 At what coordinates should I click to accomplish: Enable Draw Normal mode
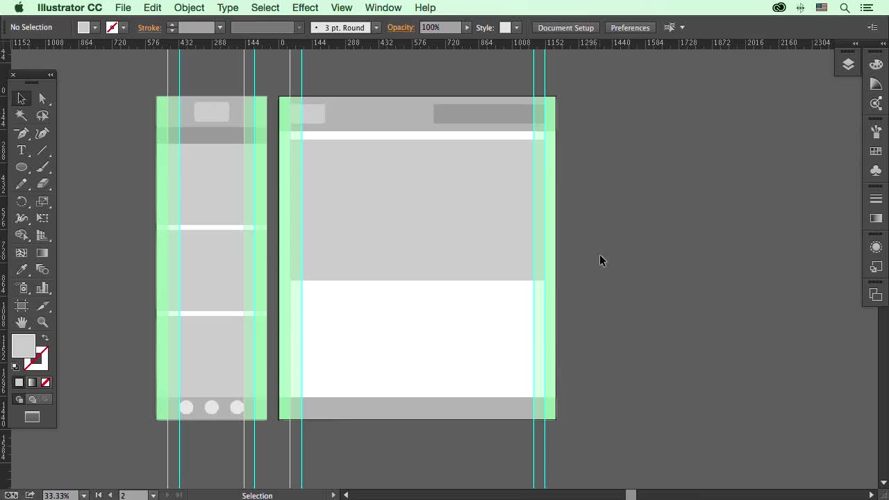click(x=19, y=399)
